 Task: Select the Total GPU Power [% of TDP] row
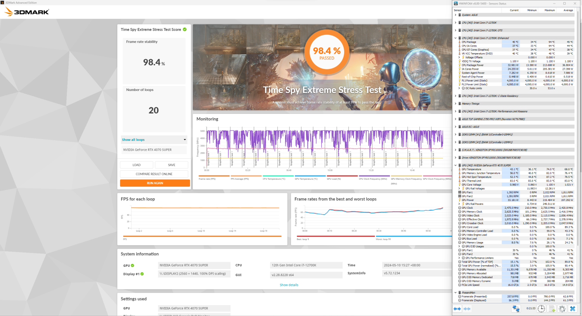point(516,262)
